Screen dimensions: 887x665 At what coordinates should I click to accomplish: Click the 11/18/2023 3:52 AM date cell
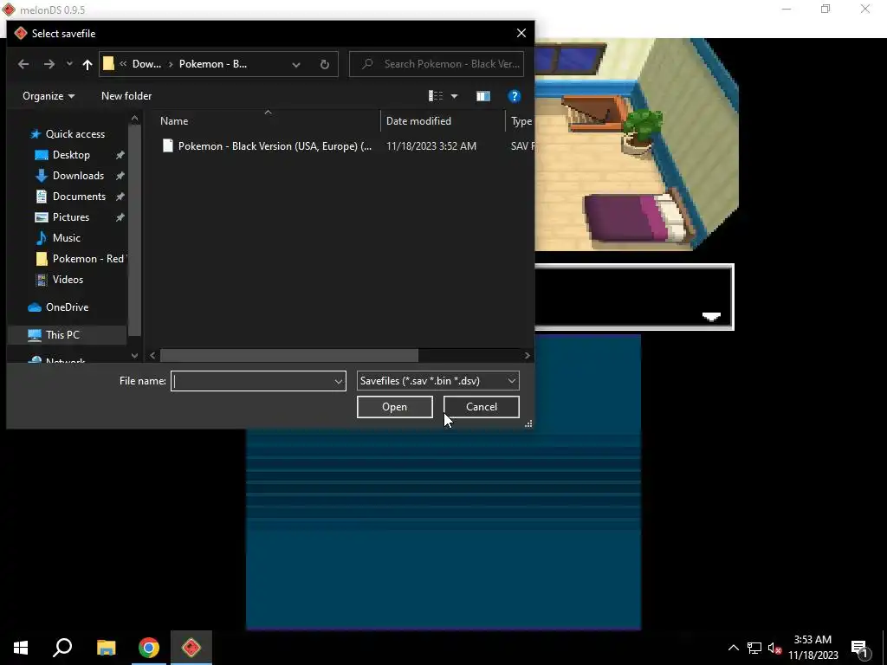(431, 145)
